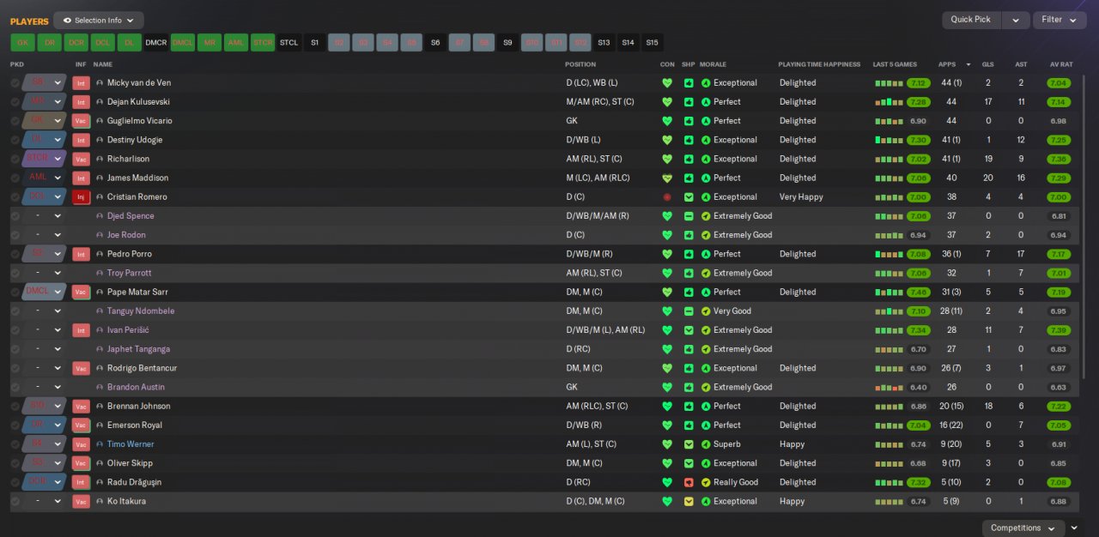Tick the picked circle for Brandon Austin
Image resolution: width=1099 pixels, height=537 pixels.
tap(15, 388)
